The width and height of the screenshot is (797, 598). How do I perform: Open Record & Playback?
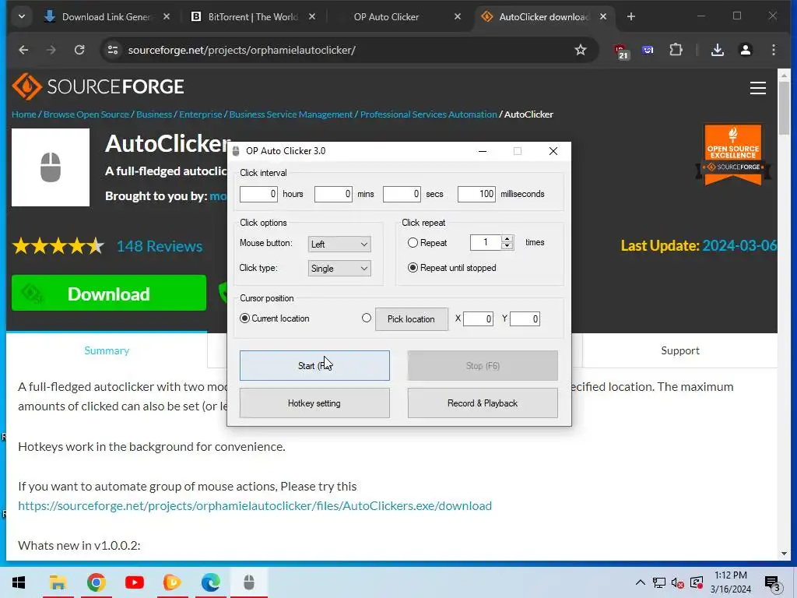(483, 403)
